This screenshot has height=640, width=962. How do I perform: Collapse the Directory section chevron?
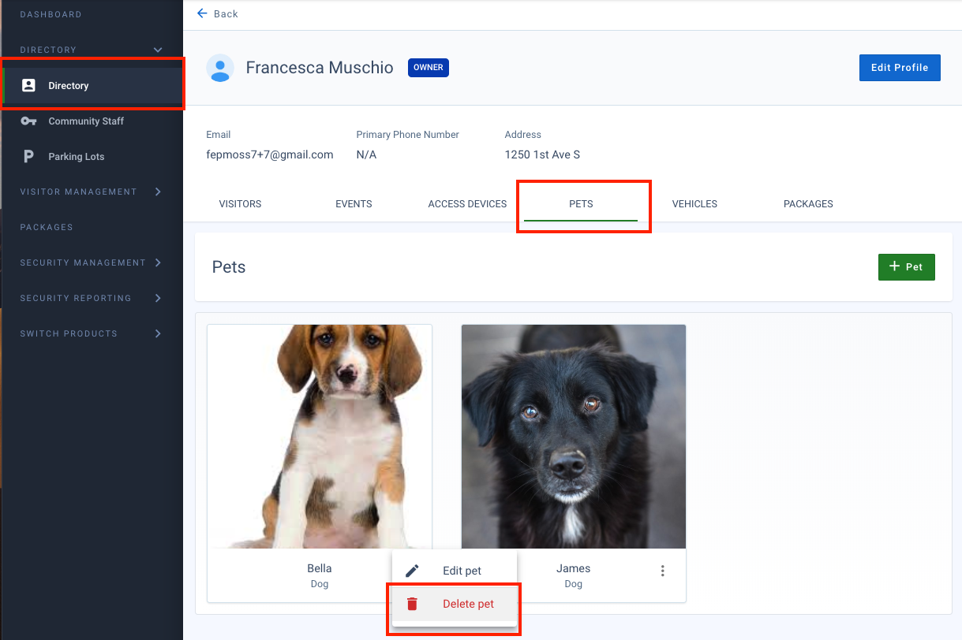tap(158, 50)
